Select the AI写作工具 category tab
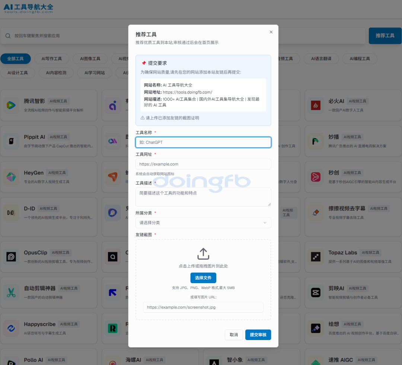Image resolution: width=402 pixels, height=365 pixels. tap(52, 59)
